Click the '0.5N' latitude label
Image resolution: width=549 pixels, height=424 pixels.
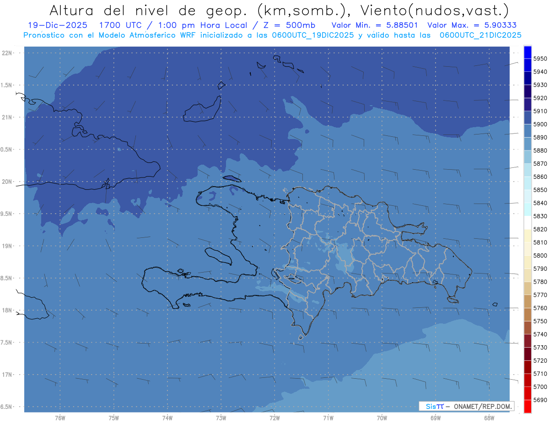(x=7, y=150)
